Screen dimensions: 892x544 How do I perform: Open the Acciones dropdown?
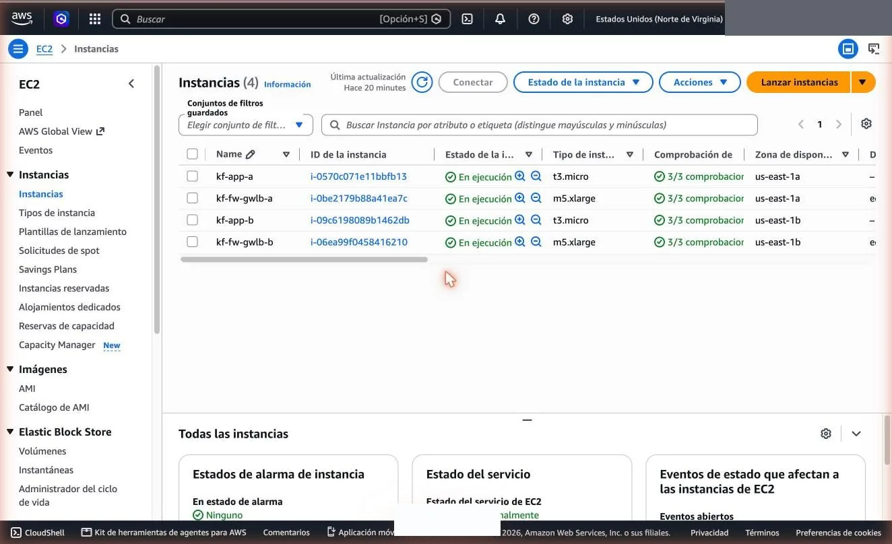700,82
